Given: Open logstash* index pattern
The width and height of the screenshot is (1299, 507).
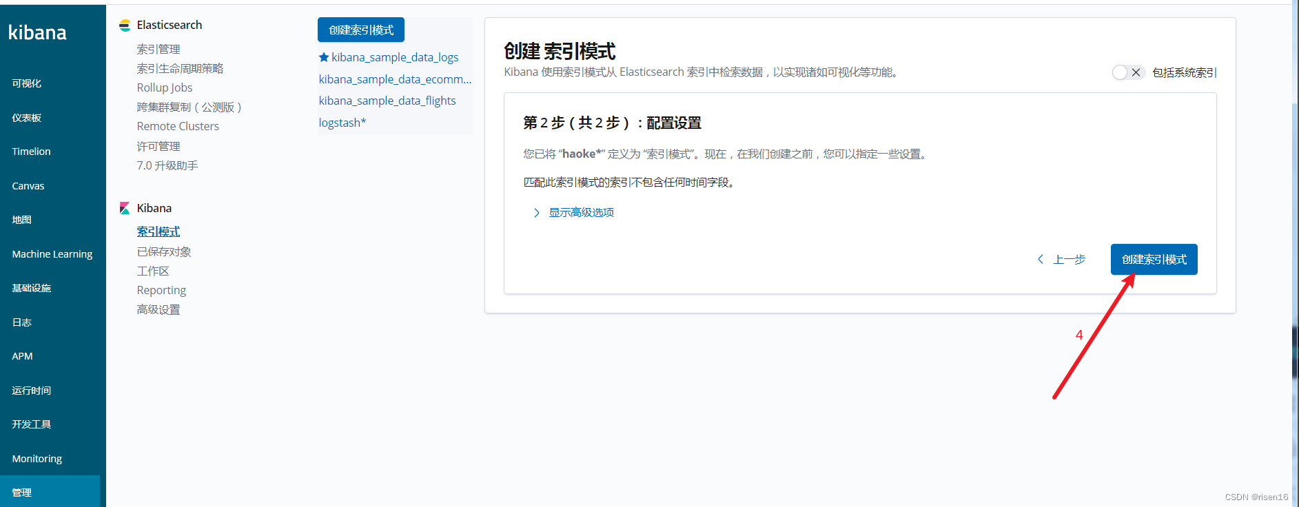Looking at the screenshot, I should coord(342,123).
